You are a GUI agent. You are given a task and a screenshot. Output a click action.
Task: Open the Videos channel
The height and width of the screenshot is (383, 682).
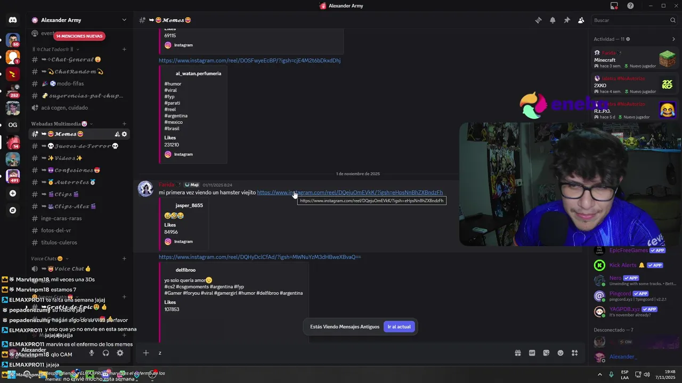point(79,158)
